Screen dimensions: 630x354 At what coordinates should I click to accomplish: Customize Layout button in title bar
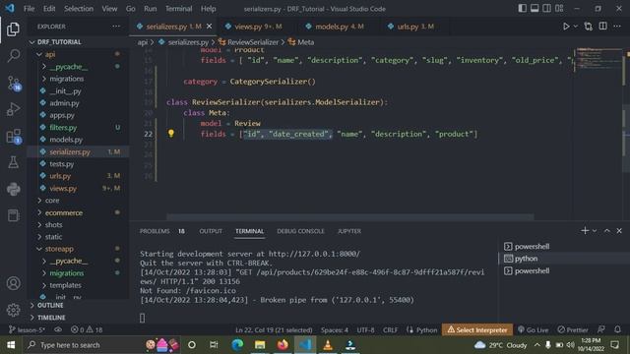[559, 9]
